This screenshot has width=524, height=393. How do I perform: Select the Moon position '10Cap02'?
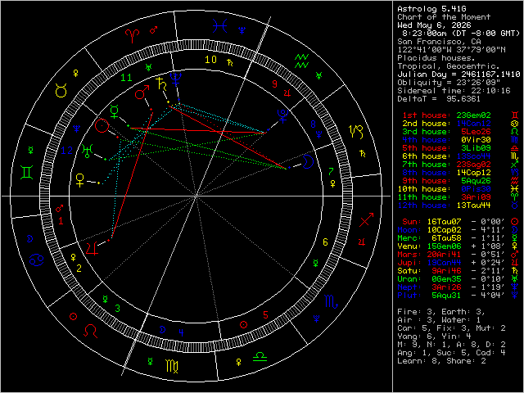444,230
